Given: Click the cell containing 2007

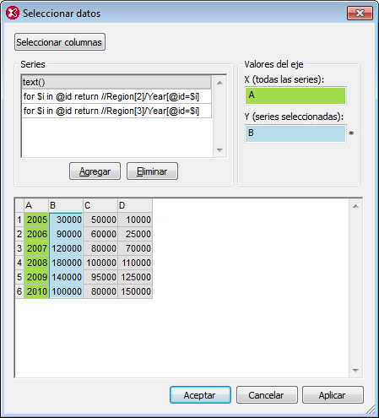Looking at the screenshot, I should pos(36,248).
